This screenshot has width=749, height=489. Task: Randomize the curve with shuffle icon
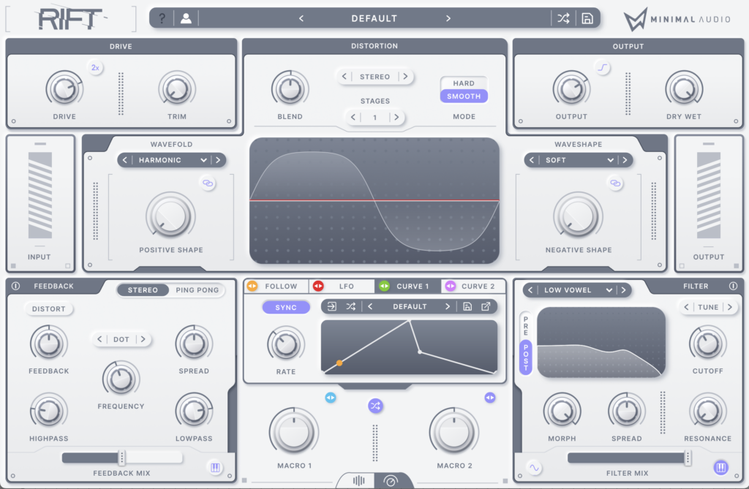pyautogui.click(x=350, y=306)
